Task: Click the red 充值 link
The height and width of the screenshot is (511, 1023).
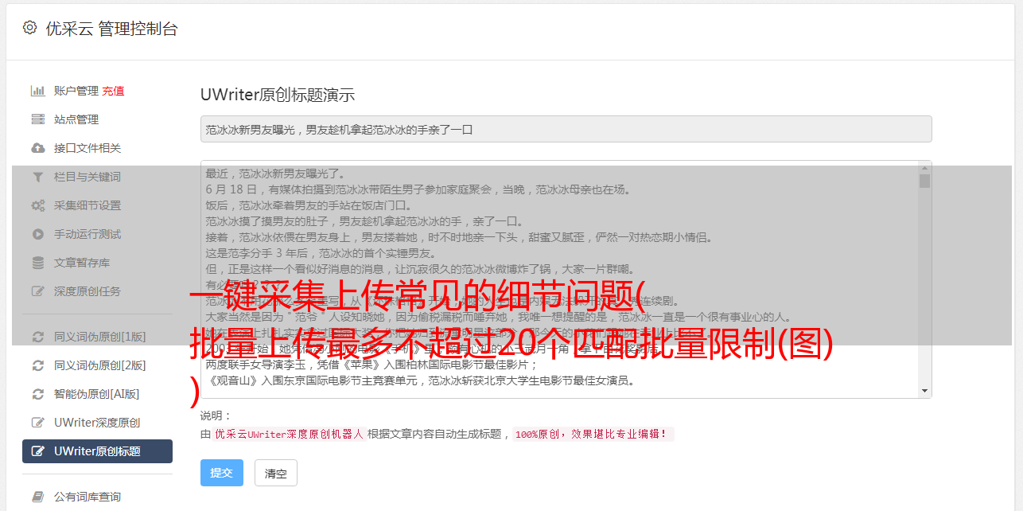Action: pyautogui.click(x=113, y=91)
